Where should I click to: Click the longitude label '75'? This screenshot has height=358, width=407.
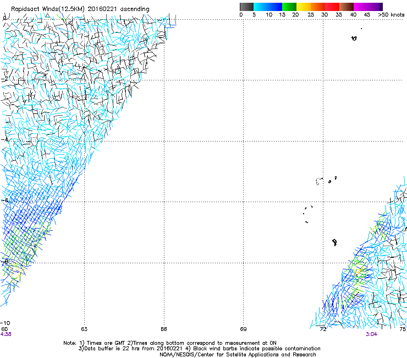[x=403, y=329]
